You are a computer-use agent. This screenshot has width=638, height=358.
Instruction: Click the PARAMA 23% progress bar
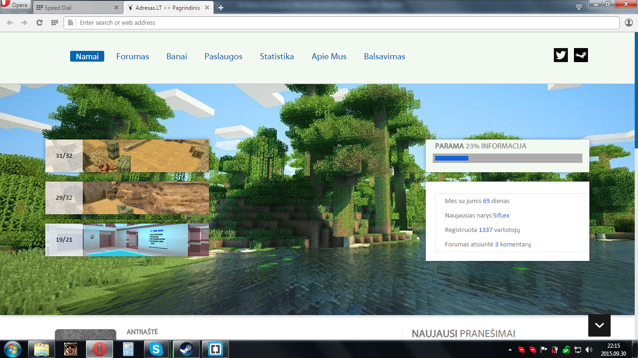tap(508, 158)
